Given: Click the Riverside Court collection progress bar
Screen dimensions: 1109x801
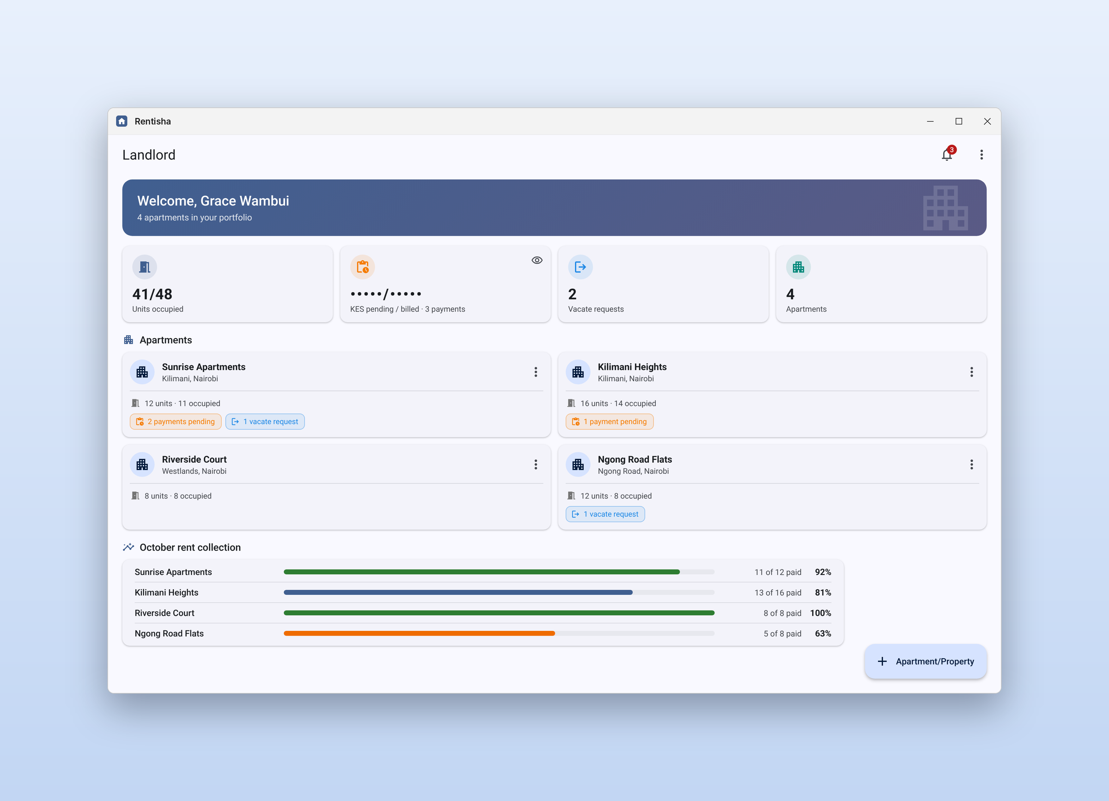Looking at the screenshot, I should 499,613.
